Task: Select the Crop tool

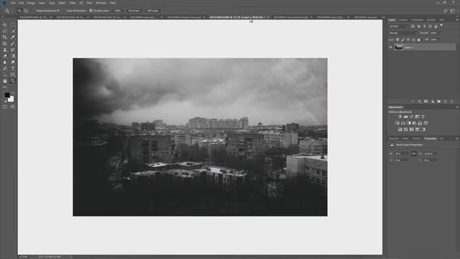Action: click(5, 37)
